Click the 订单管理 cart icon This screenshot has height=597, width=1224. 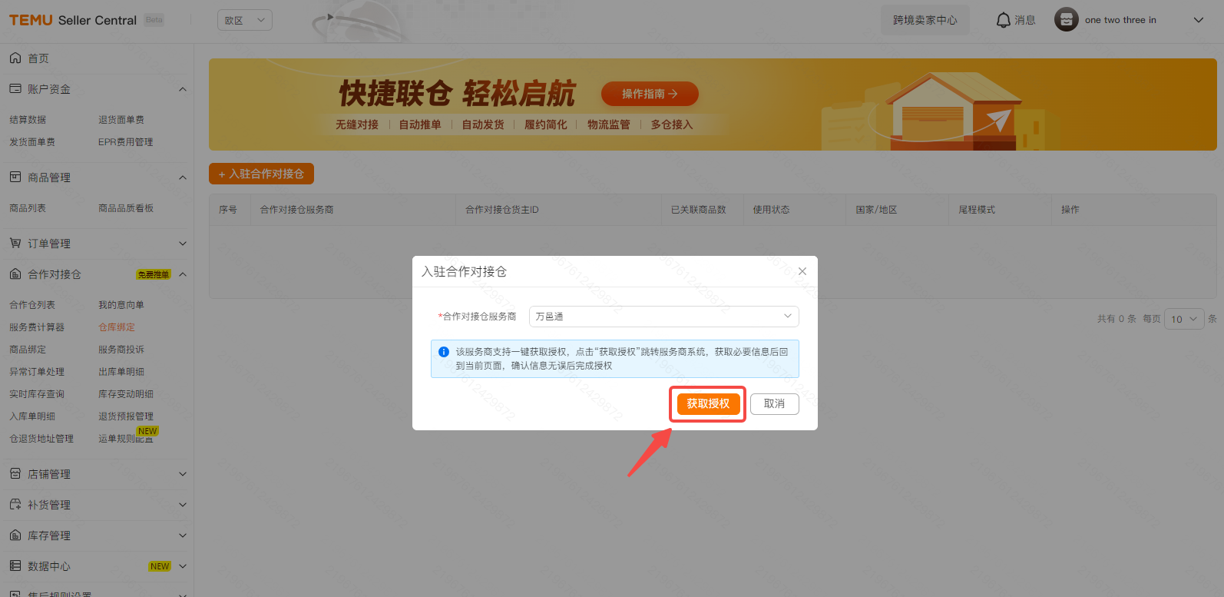[x=15, y=244]
